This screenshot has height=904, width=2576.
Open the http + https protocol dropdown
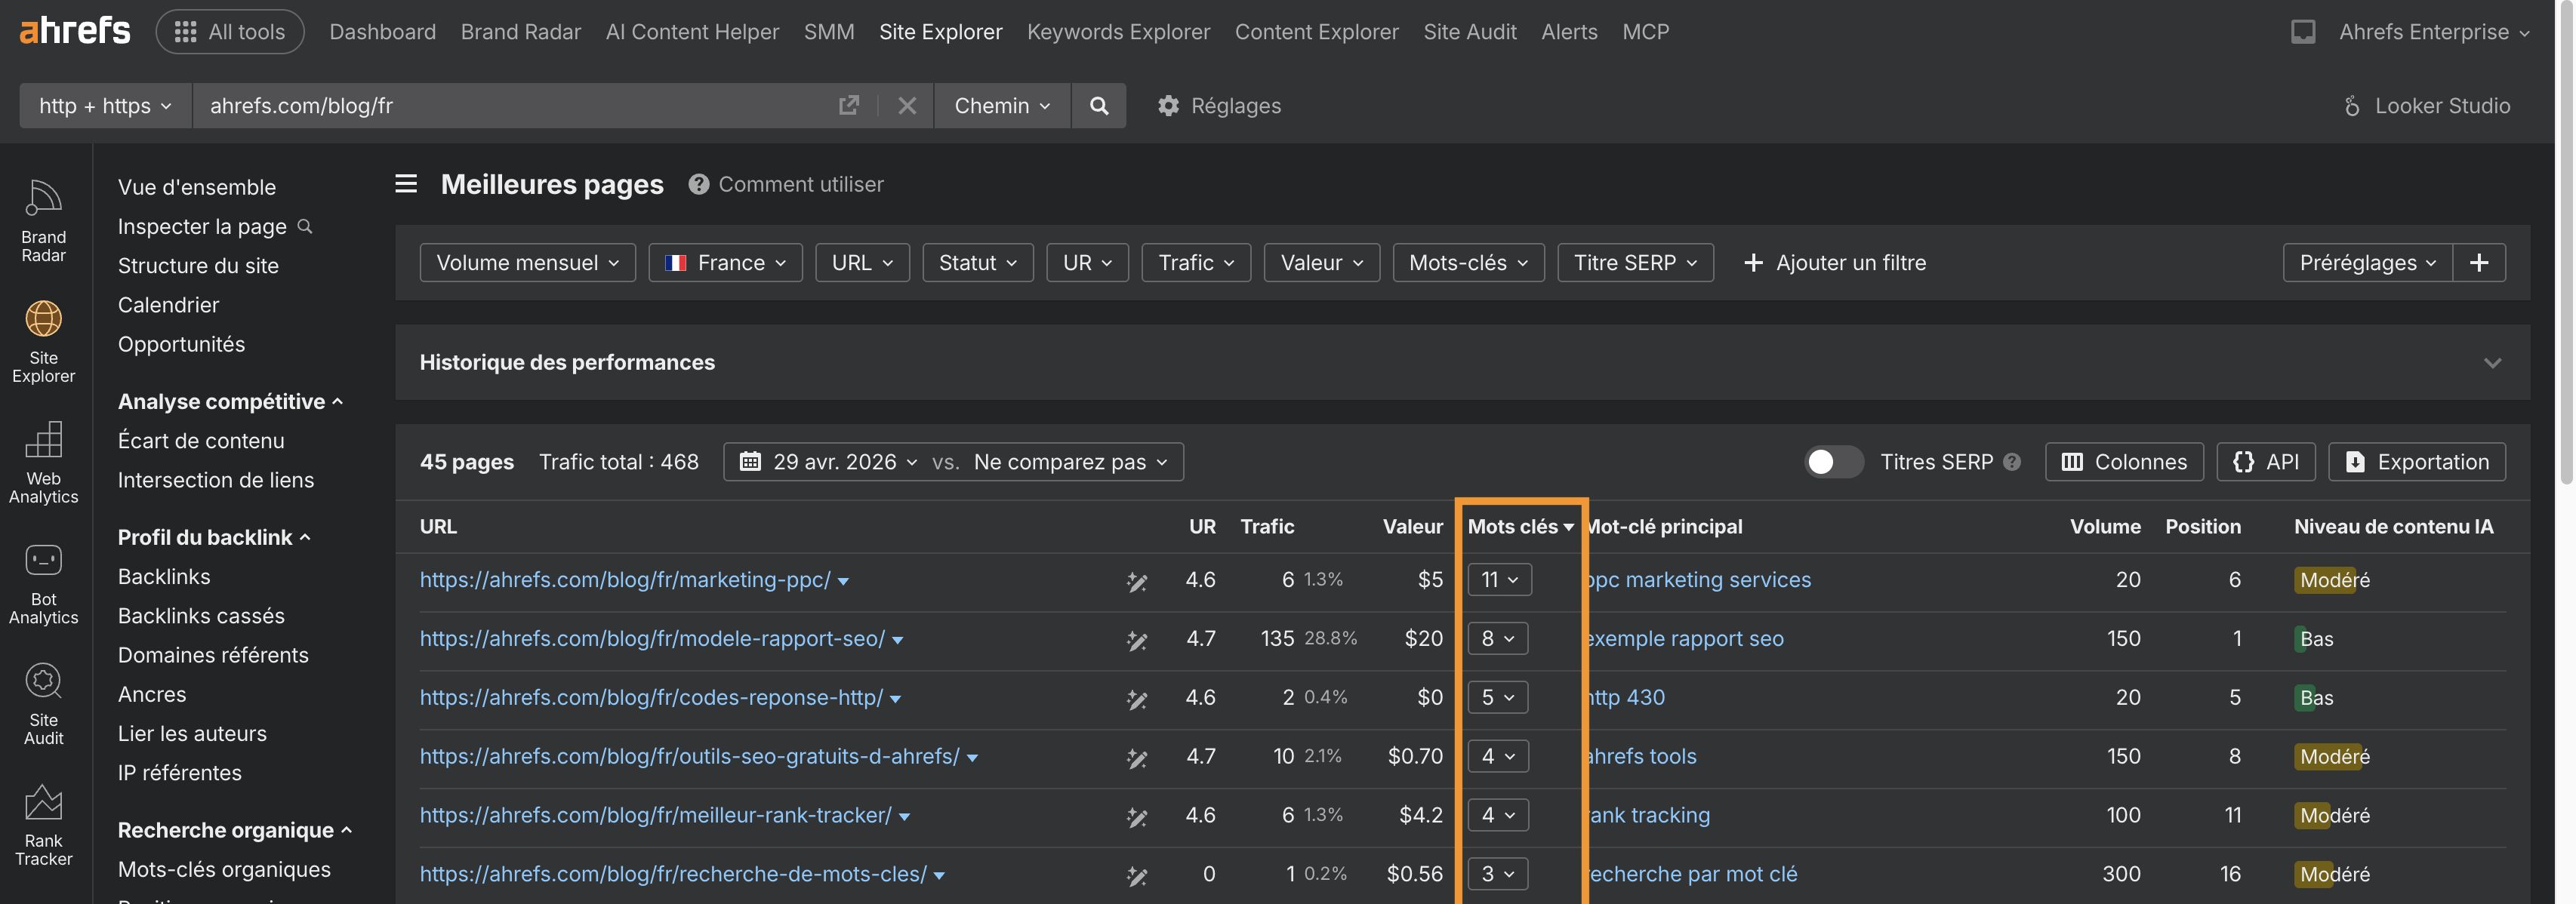click(x=105, y=105)
